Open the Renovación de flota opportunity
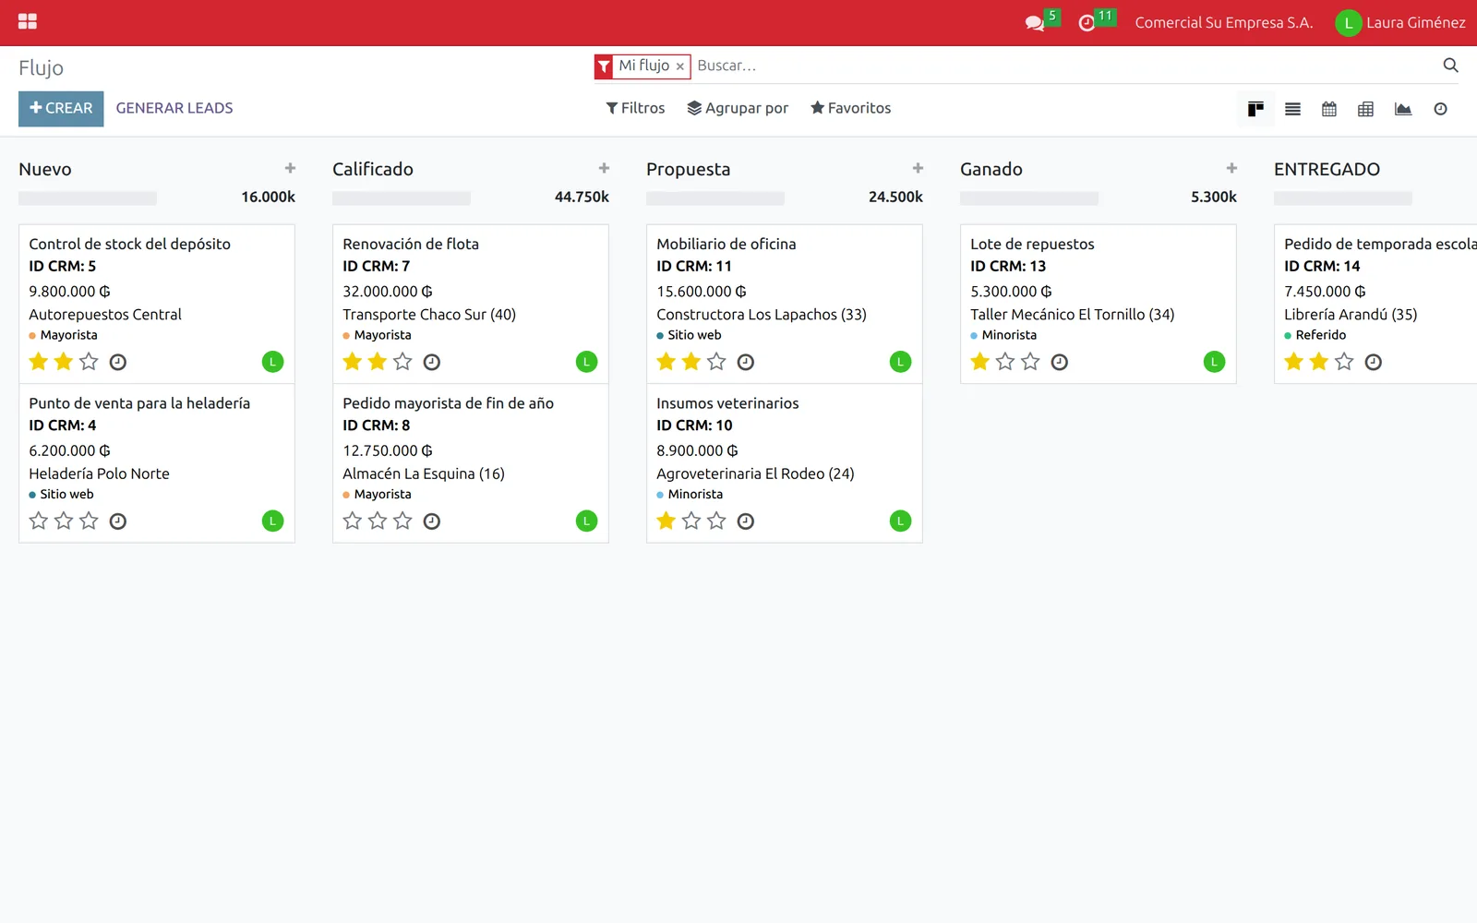The height and width of the screenshot is (923, 1477). pos(471,304)
